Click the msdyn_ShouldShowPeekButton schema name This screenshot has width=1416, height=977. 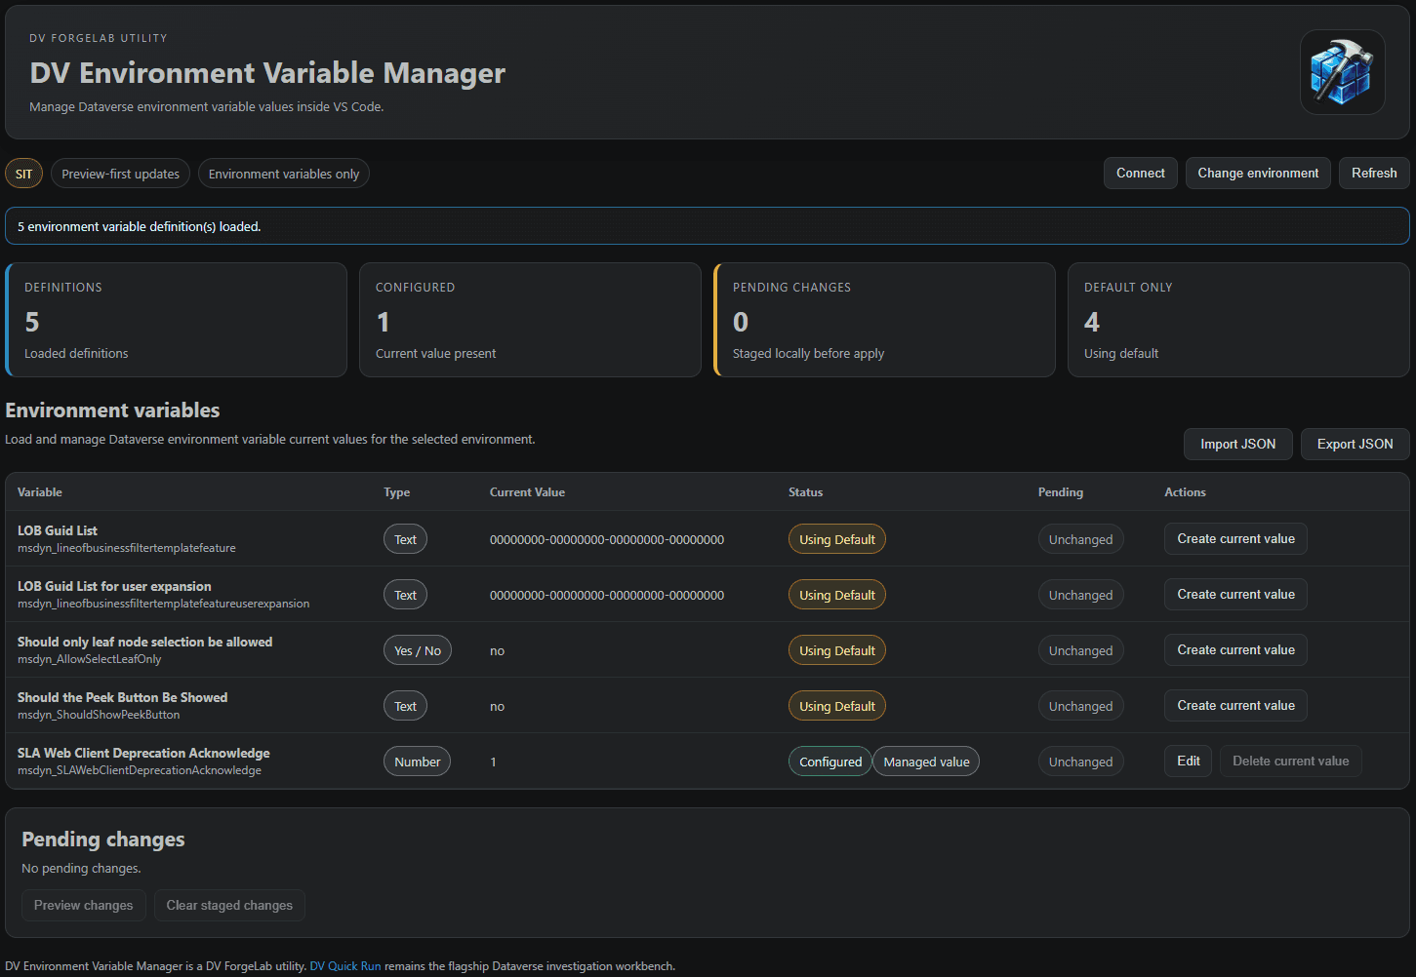pyautogui.click(x=99, y=715)
